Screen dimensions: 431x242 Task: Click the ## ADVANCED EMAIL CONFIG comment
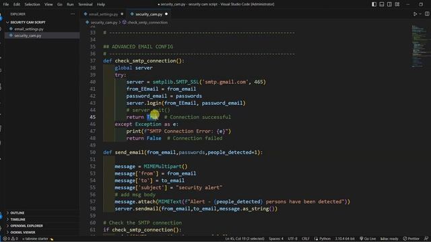(x=138, y=46)
